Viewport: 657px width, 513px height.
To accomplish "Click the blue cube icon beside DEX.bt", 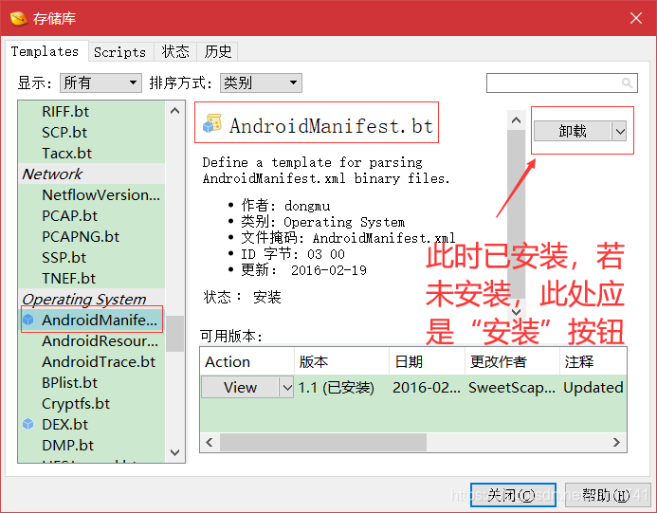I will [28, 424].
